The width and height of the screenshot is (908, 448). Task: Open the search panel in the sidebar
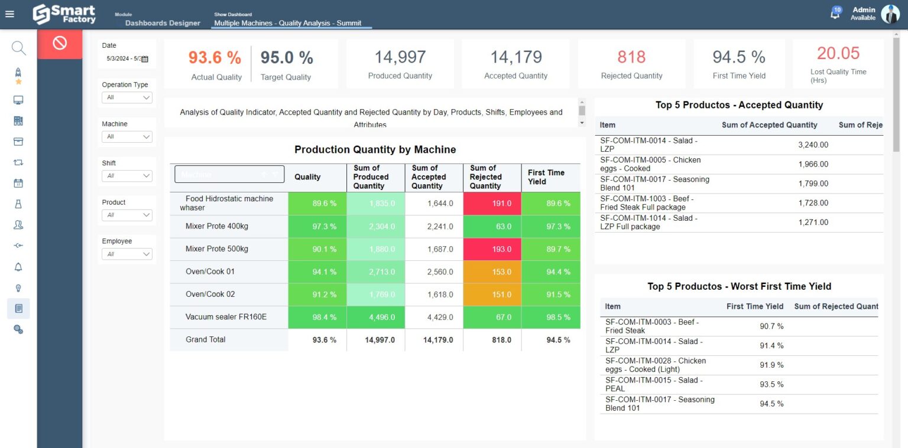point(18,47)
